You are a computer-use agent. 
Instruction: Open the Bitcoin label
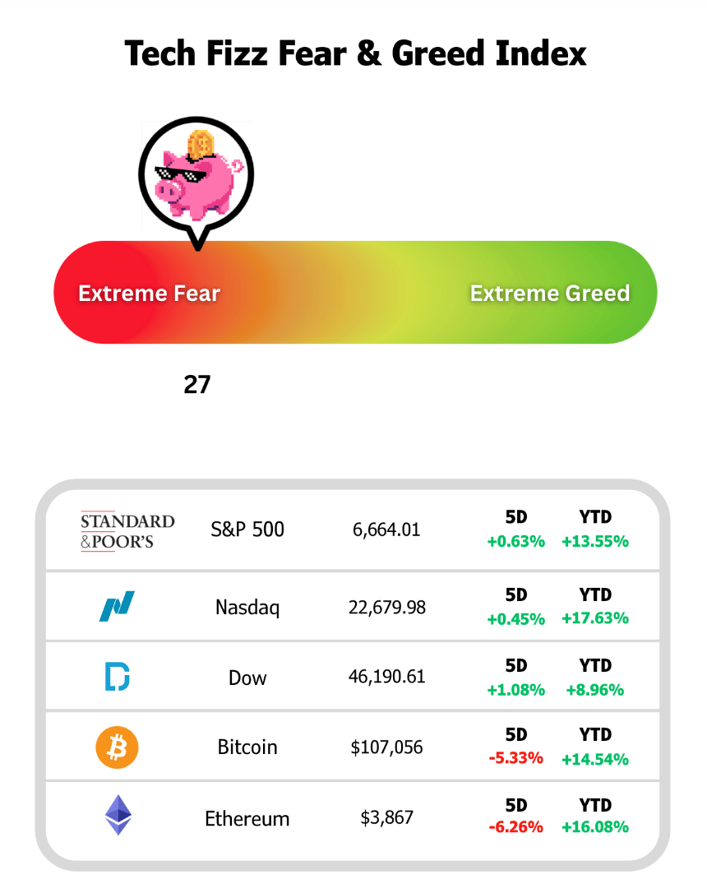[247, 747]
